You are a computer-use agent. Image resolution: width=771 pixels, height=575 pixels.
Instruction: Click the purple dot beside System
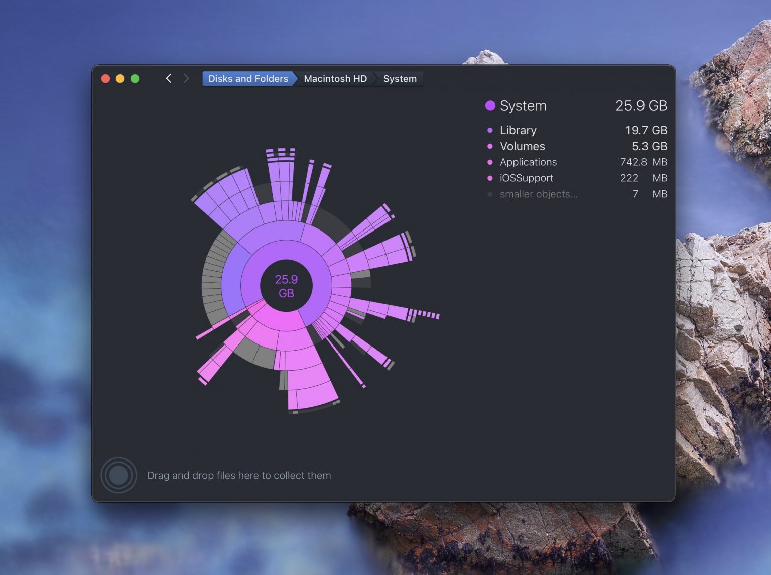tap(489, 106)
